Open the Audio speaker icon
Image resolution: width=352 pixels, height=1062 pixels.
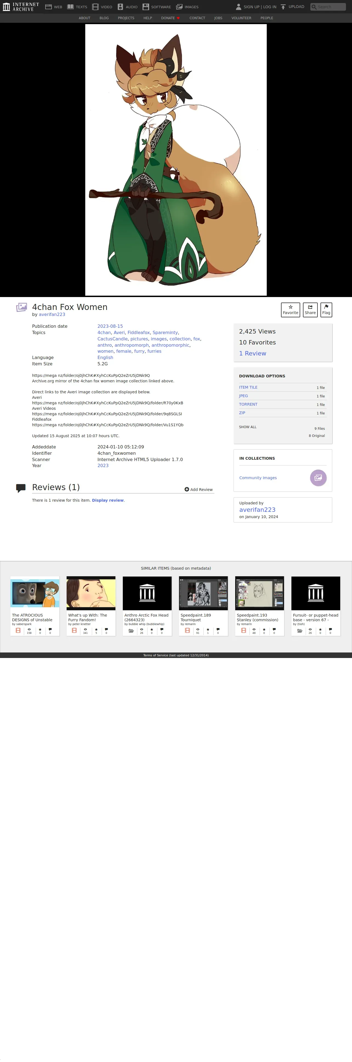click(x=120, y=7)
